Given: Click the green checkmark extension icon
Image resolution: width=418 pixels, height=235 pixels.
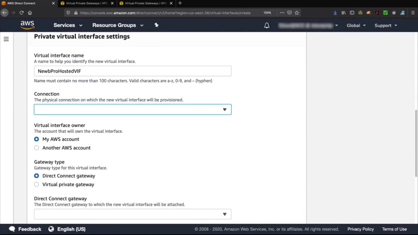Looking at the screenshot, I should [385, 13].
